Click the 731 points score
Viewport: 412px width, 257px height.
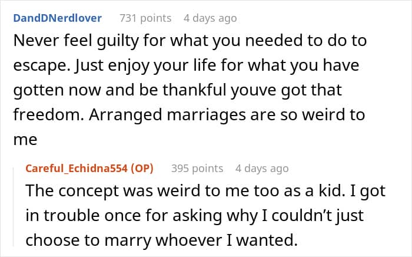tap(145, 18)
